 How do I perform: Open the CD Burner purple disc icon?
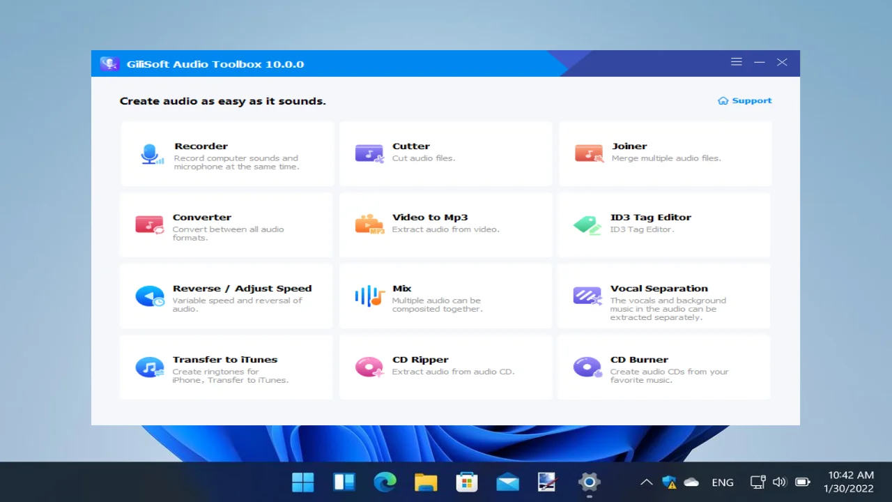[587, 367]
